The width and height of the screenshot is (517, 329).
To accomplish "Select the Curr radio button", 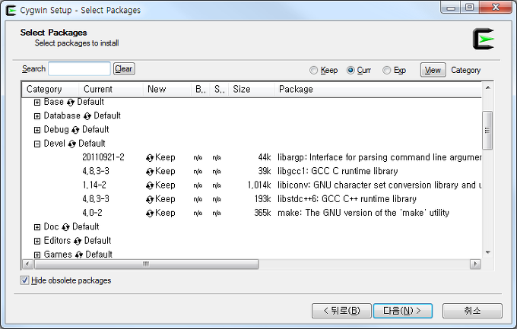I will pos(350,70).
